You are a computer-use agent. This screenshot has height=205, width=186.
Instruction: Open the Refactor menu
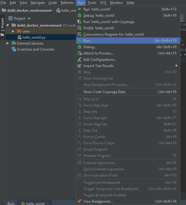pos(67,3)
